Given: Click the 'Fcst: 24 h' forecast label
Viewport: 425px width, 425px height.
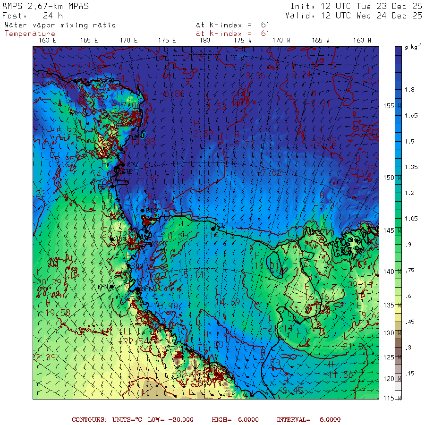Looking at the screenshot, I should (33, 16).
